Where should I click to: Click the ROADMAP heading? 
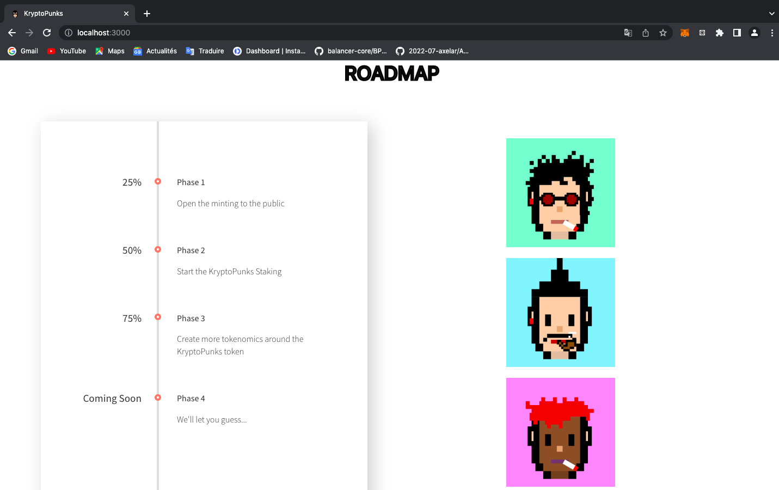click(392, 73)
